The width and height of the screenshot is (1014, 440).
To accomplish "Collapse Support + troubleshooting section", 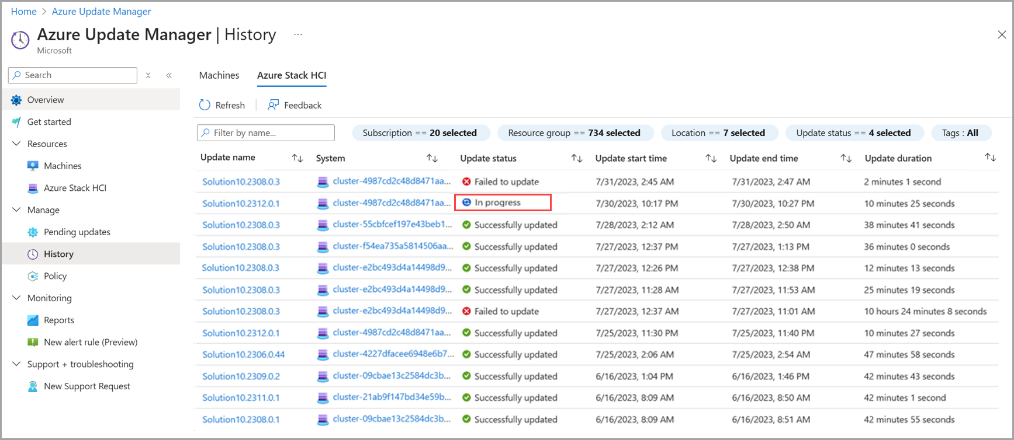I will coord(16,364).
